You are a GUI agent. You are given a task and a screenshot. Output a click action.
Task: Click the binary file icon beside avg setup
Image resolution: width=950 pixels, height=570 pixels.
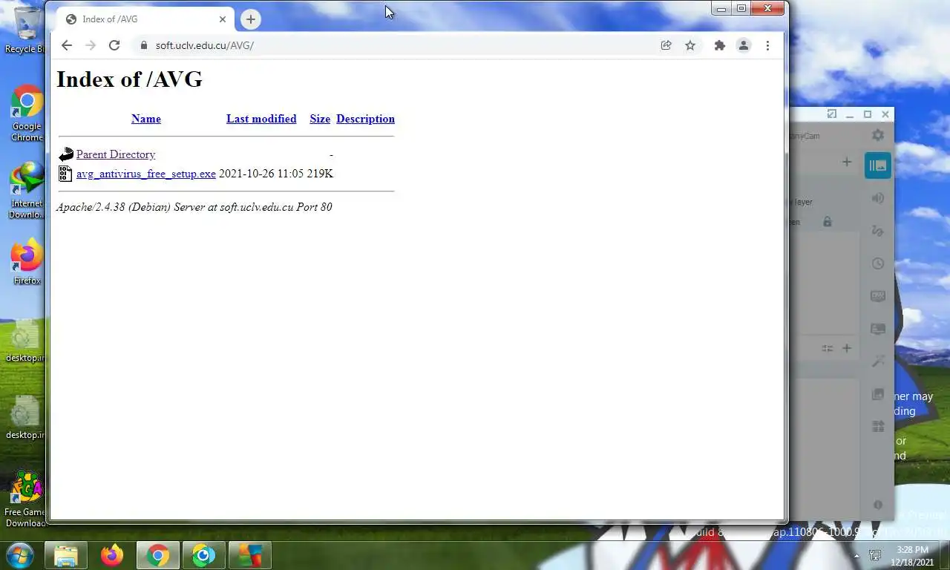(x=65, y=174)
